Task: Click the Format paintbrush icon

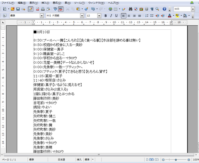Action: click(x=86, y=9)
